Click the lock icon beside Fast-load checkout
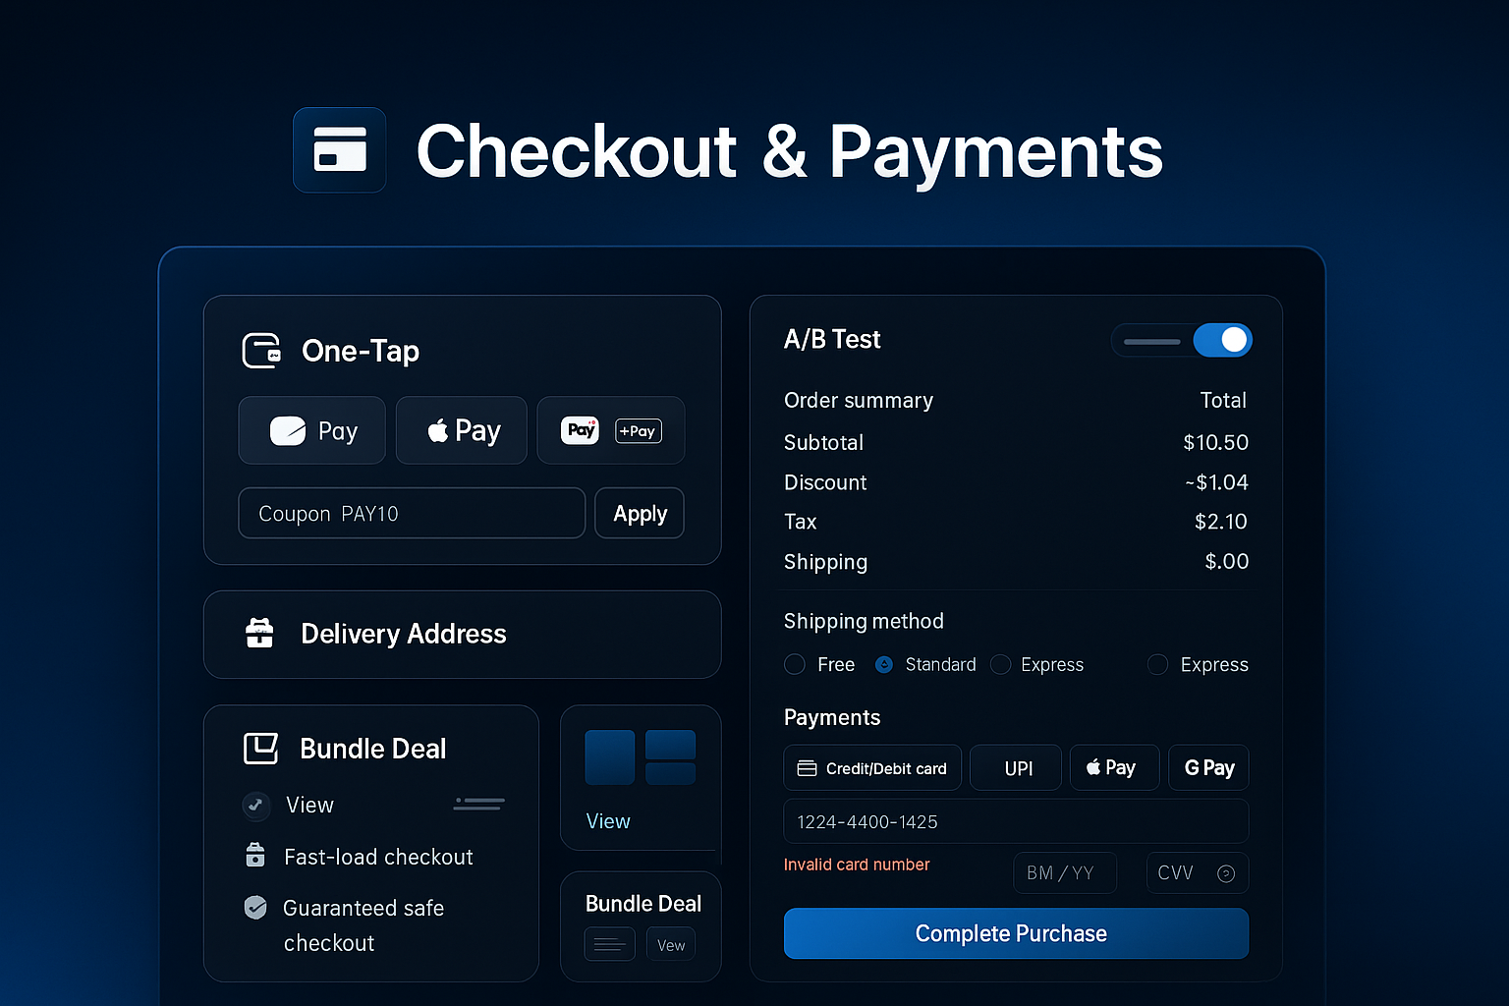Image resolution: width=1509 pixels, height=1006 pixels. pos(255,856)
